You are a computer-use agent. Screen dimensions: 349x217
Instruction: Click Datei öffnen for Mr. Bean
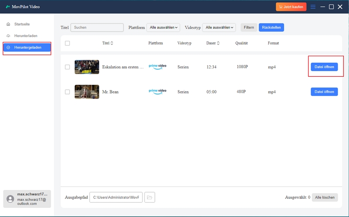click(324, 92)
